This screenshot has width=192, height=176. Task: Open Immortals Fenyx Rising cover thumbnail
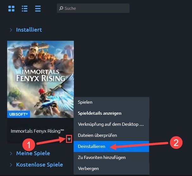[x=40, y=79]
